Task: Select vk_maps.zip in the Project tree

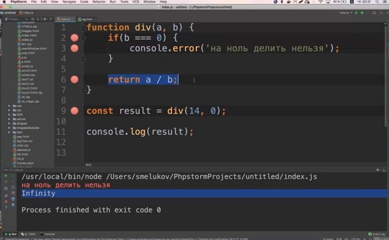Action: pos(29,101)
